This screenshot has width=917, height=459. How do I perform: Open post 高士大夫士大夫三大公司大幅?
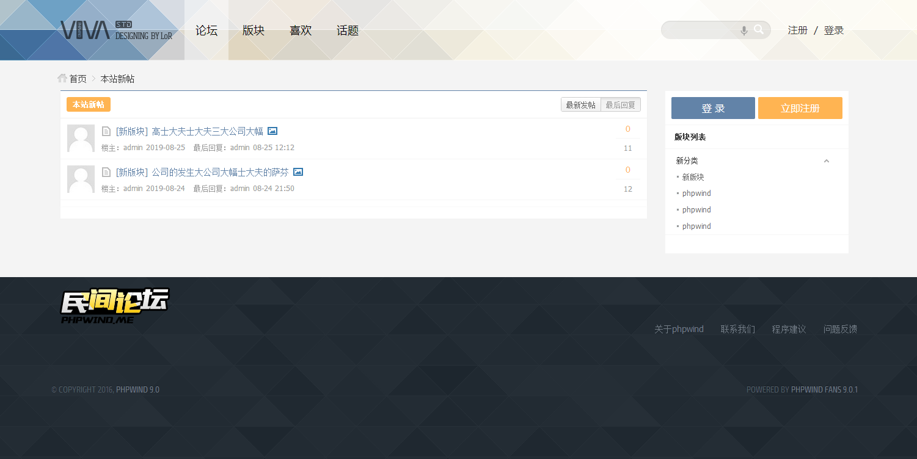207,131
